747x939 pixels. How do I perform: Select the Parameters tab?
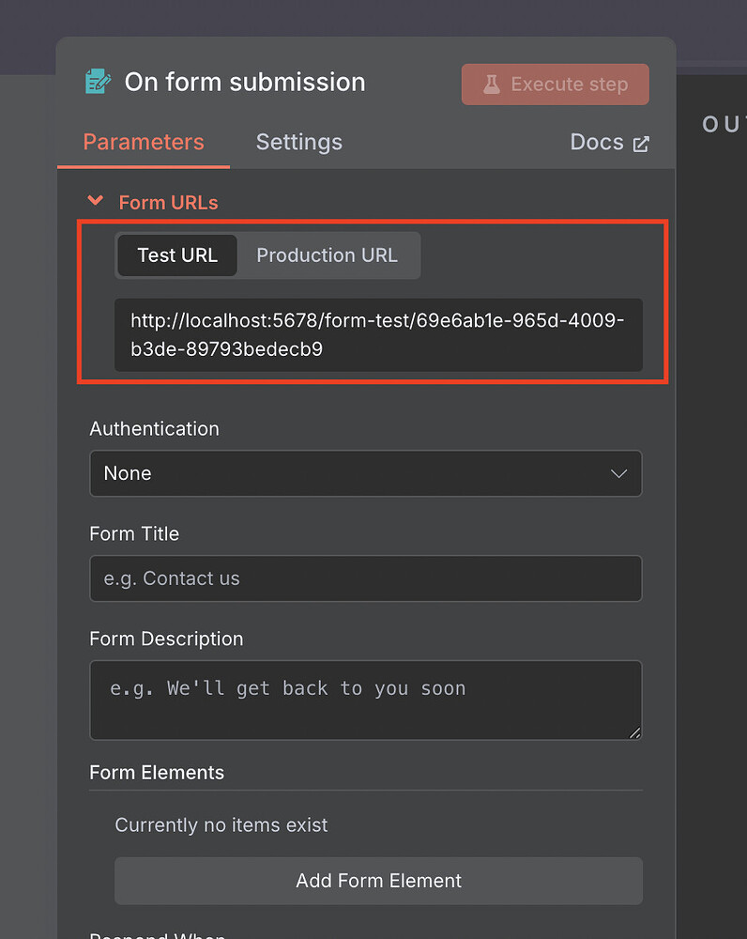(x=144, y=142)
